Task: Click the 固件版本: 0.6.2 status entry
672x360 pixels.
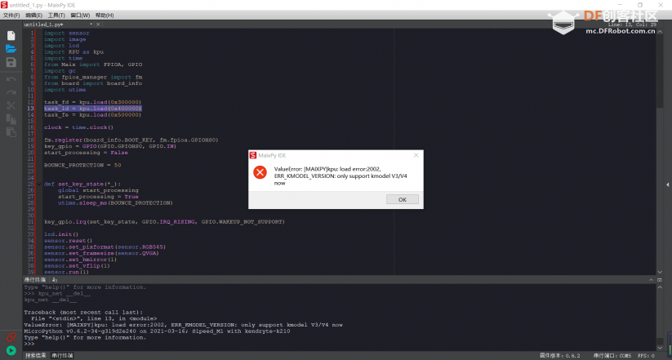Action: click(x=559, y=356)
